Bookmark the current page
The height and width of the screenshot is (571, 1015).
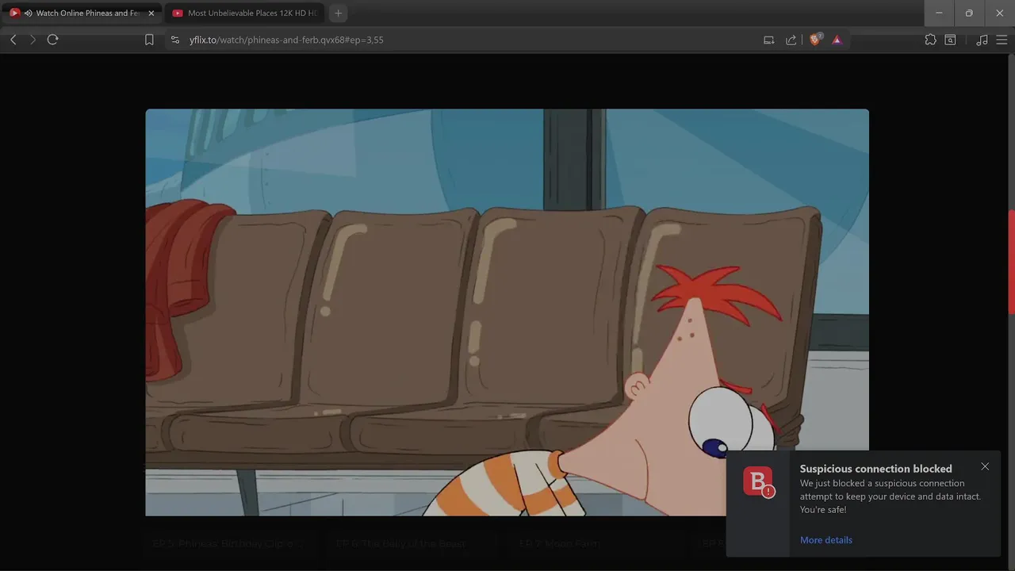point(149,40)
